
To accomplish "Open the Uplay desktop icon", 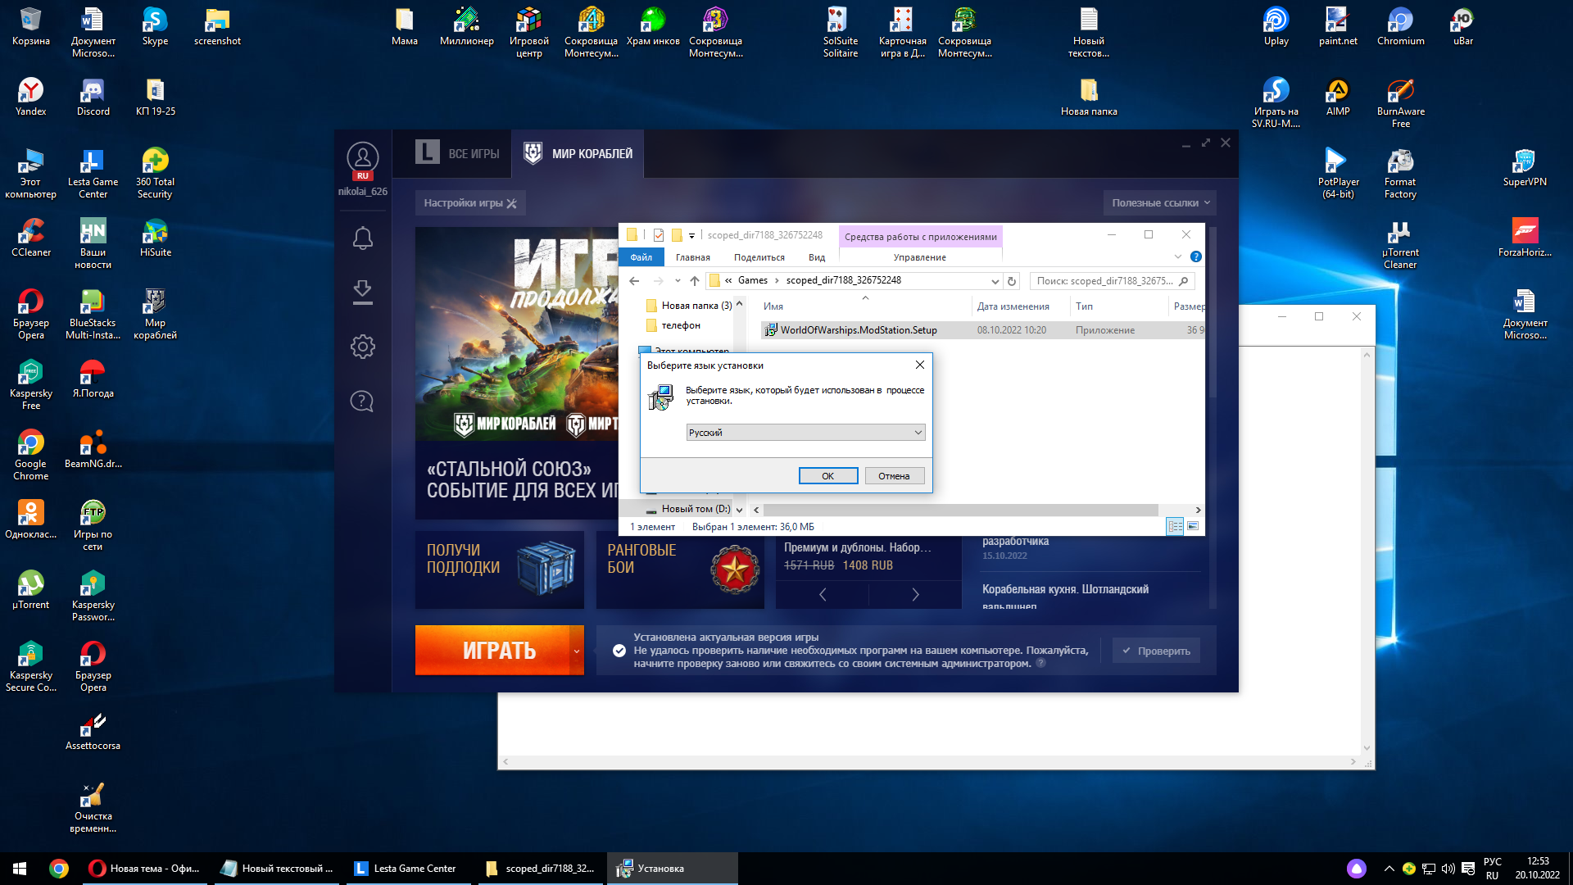I will (x=1276, y=26).
